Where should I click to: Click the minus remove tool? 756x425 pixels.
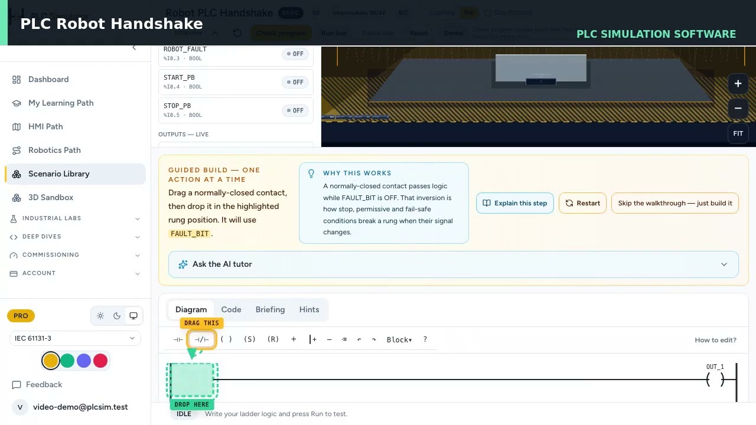(x=330, y=340)
